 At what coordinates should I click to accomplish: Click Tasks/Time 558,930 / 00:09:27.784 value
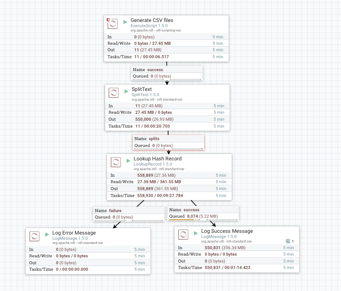pos(160,196)
